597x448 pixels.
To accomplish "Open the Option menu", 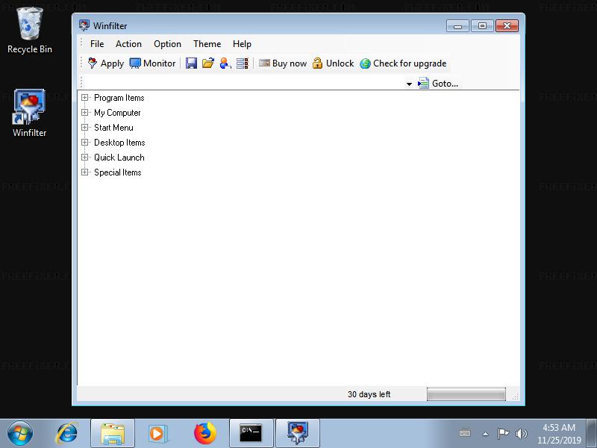I will [x=167, y=44].
